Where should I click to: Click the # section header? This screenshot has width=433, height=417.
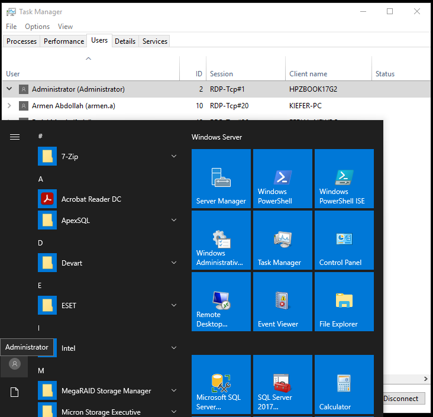(40, 136)
